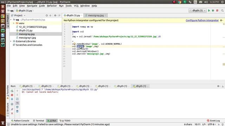Open the intention lightbulb on line 9
This screenshot has width=225, height=126.
74,44
